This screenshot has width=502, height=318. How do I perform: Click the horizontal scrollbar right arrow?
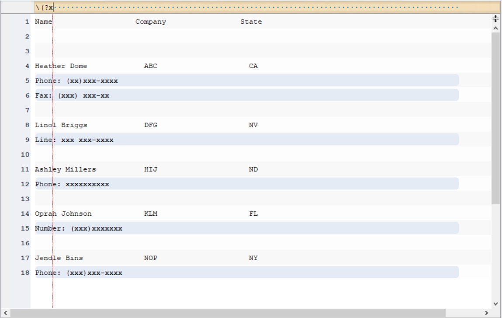click(486, 313)
